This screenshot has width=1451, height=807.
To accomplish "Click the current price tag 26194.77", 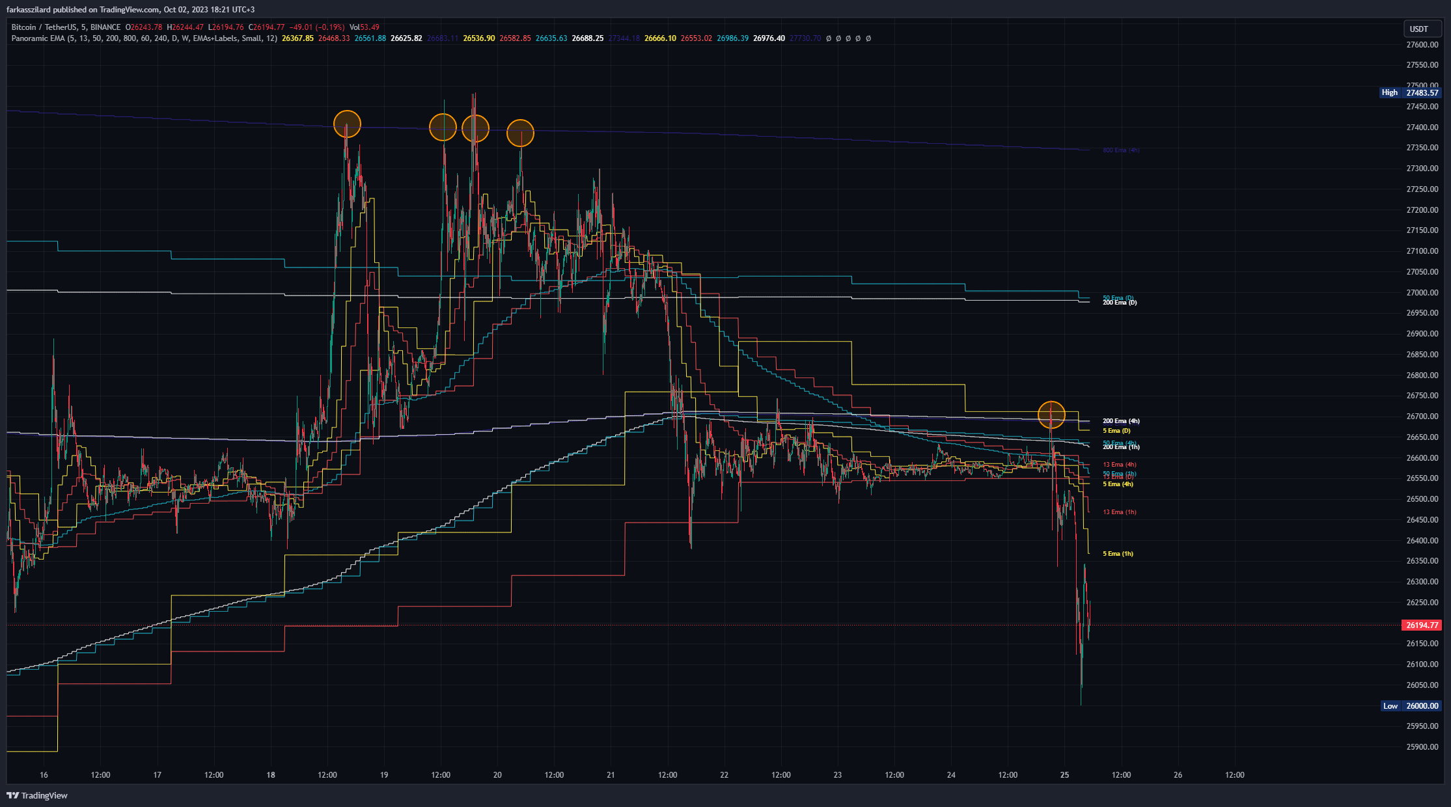I will click(x=1422, y=625).
